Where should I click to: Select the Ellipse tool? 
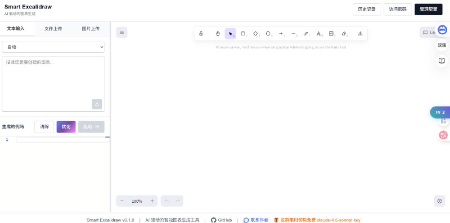(268, 34)
